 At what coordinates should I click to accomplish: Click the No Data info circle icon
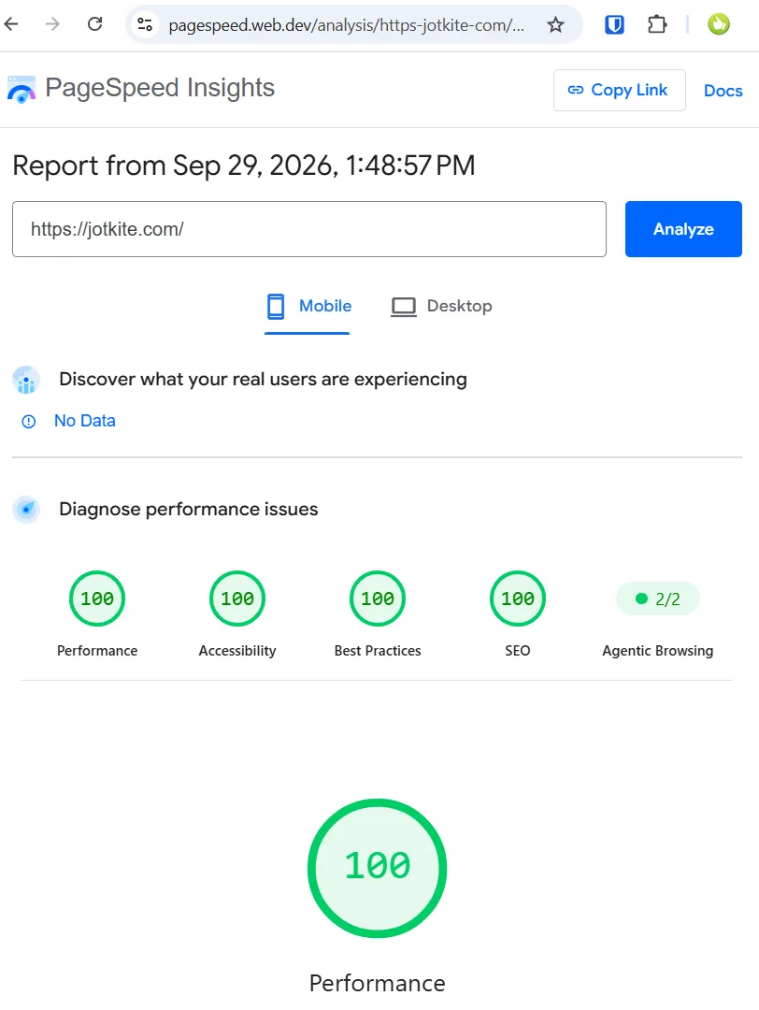click(28, 421)
